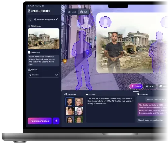Edit the Scene Info description text
Viewport: 168px width, 145px height.
coord(44,60)
